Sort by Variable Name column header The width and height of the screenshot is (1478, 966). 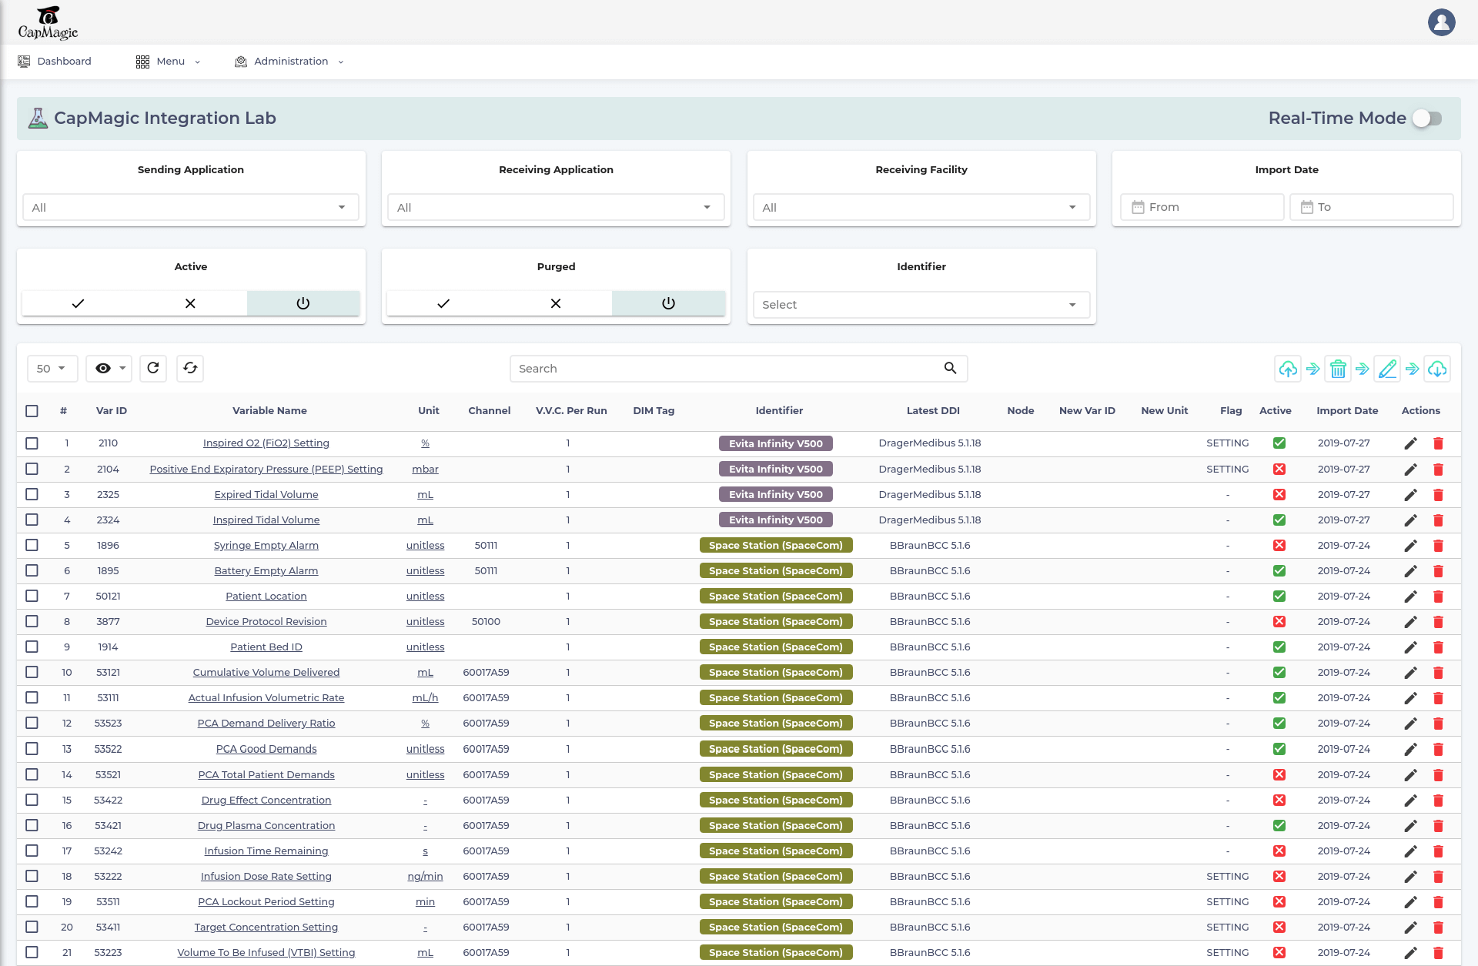click(269, 411)
